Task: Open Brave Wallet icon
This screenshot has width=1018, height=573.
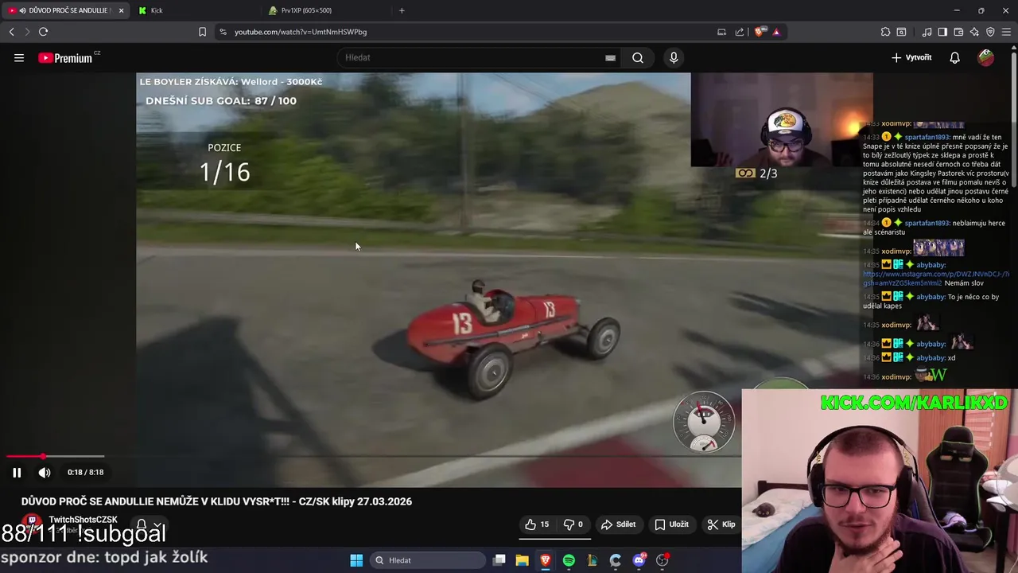Action: pyautogui.click(x=958, y=32)
